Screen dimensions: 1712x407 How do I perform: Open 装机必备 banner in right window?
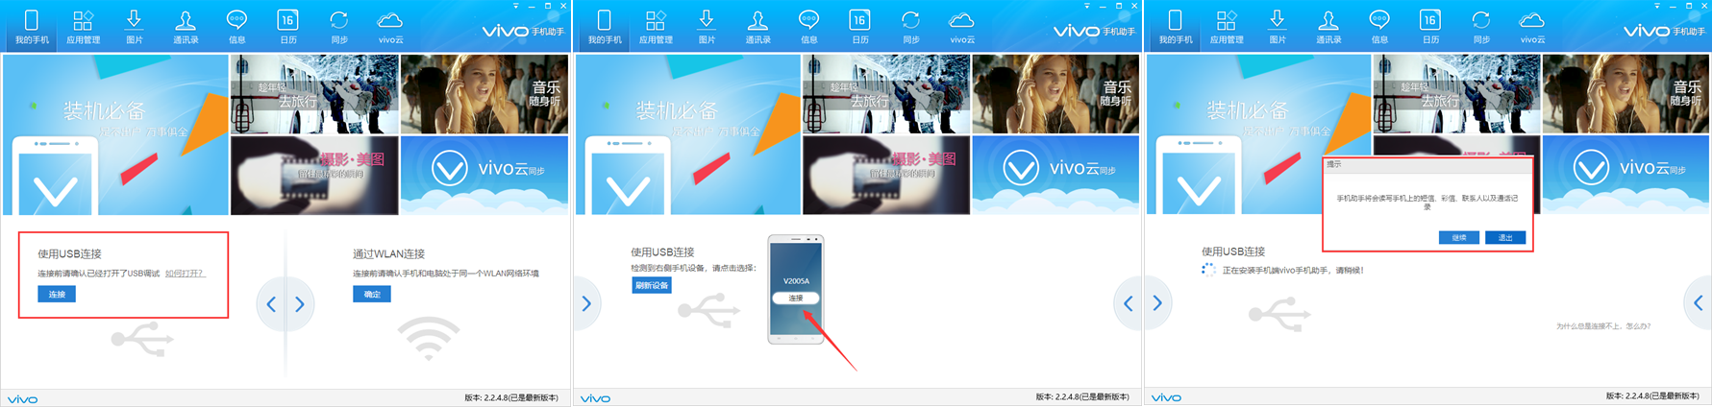click(1259, 134)
